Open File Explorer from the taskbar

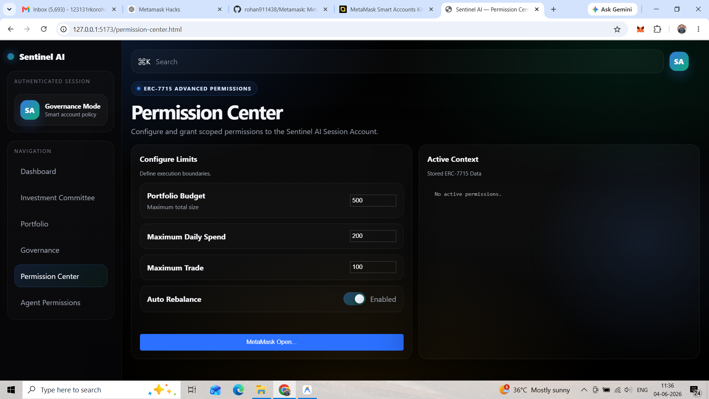click(x=261, y=390)
